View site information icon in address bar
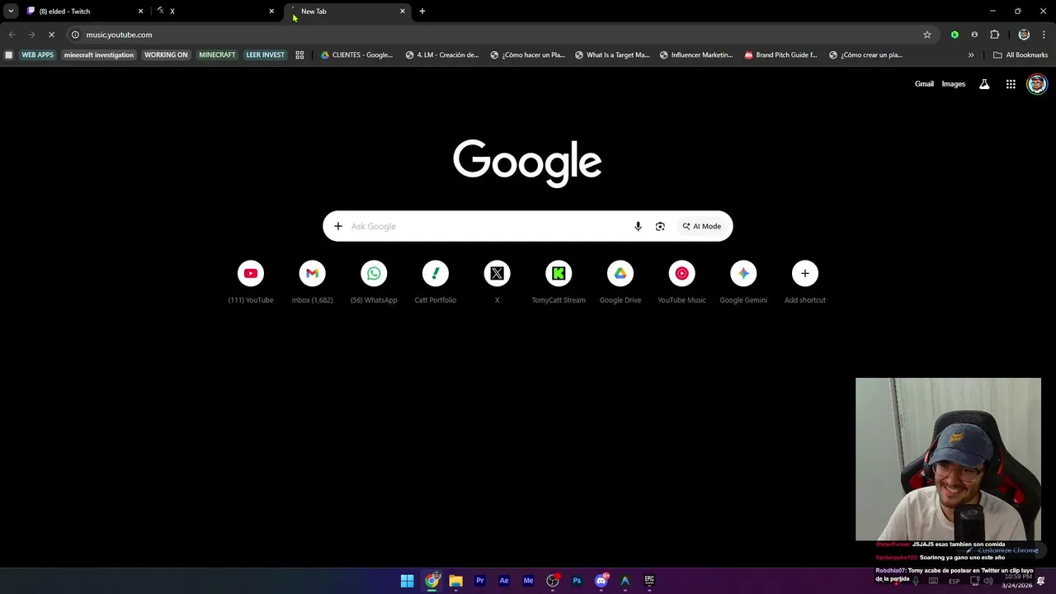The image size is (1056, 594). tap(75, 35)
